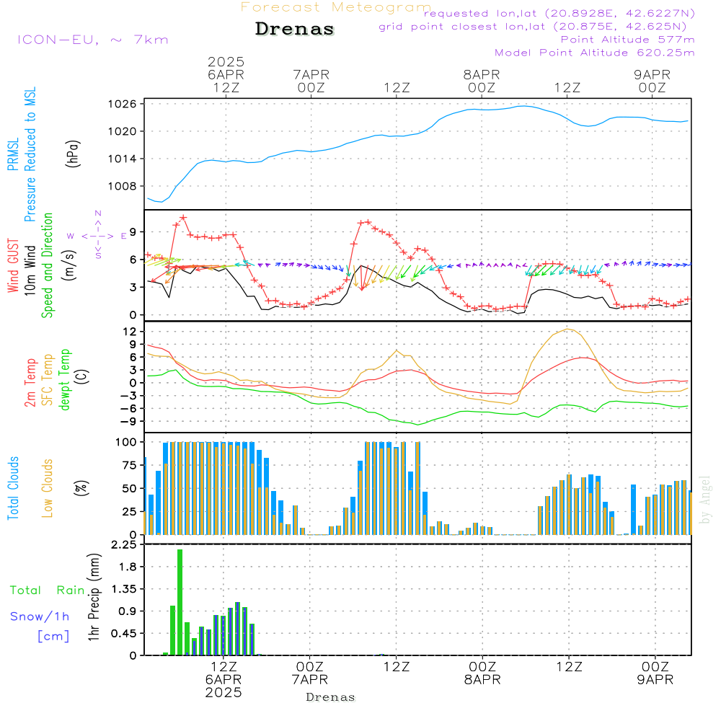
Task: Click the 'ICON-EU, ~ 7km' model label
Action: pyautogui.click(x=93, y=40)
